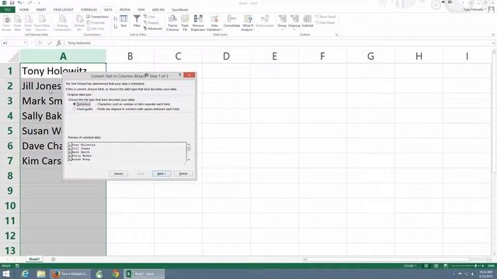Screen dimensions: 497x279
Task: Switch to the QuickBooks tab
Action: [x=180, y=9]
